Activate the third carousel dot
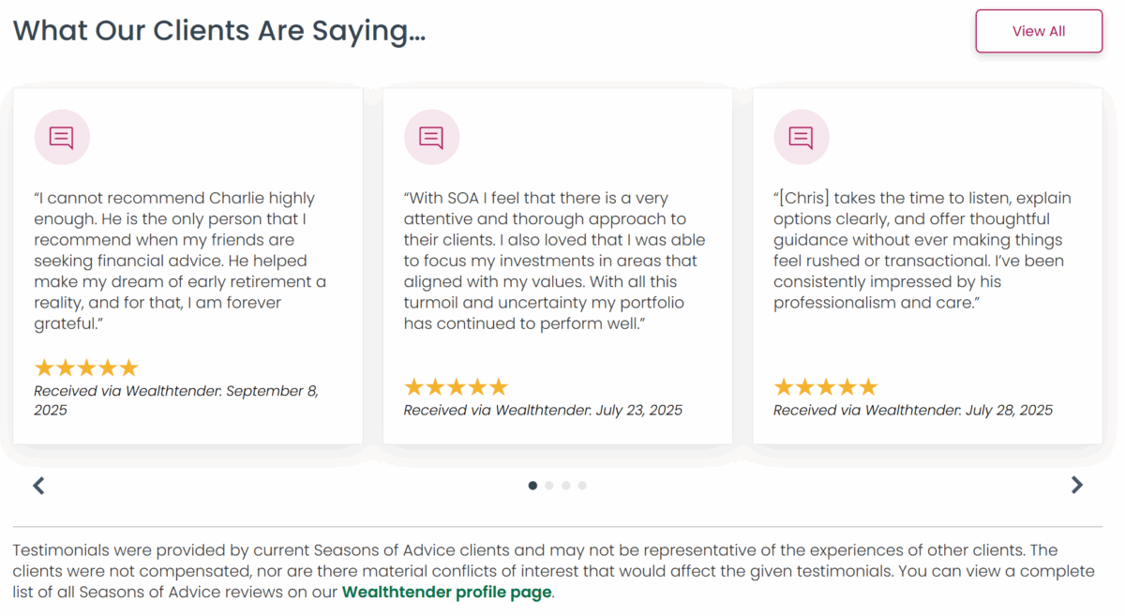Screen dimensions: 1125x616 coord(565,486)
